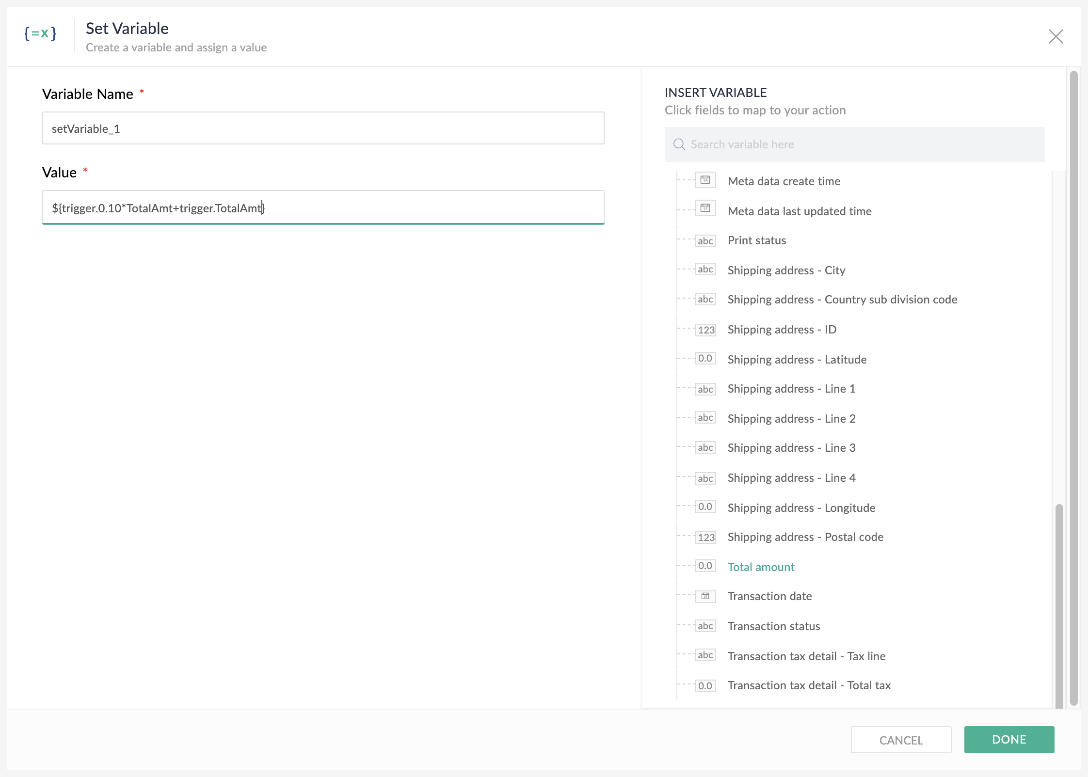Screen dimensions: 1088x777
Task: Insert the Transaction date variable
Action: [769, 596]
